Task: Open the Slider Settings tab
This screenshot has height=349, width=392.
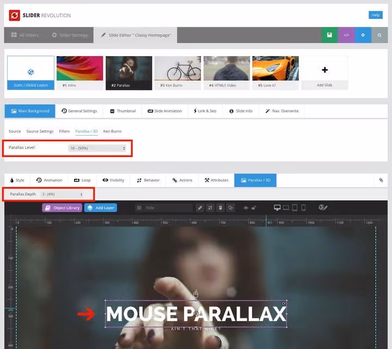Action: pyautogui.click(x=70, y=35)
